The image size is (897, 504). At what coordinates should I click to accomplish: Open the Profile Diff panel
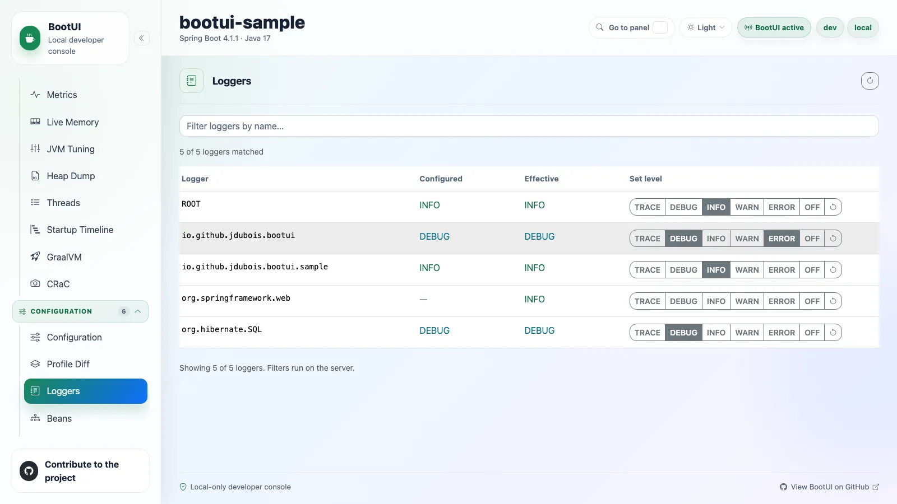pos(85,364)
